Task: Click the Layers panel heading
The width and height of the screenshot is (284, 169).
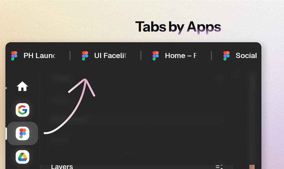Action: [62, 166]
